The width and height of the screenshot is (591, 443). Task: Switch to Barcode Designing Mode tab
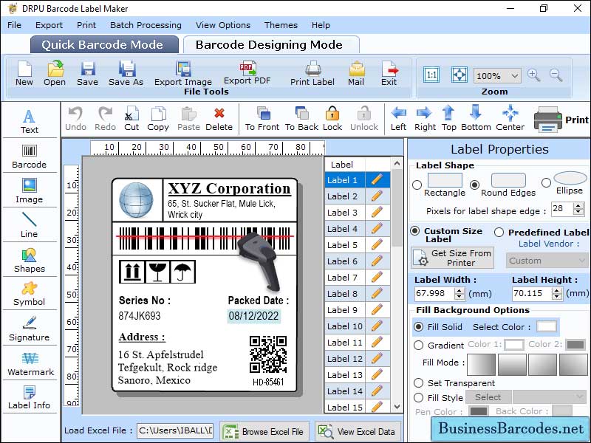(271, 44)
